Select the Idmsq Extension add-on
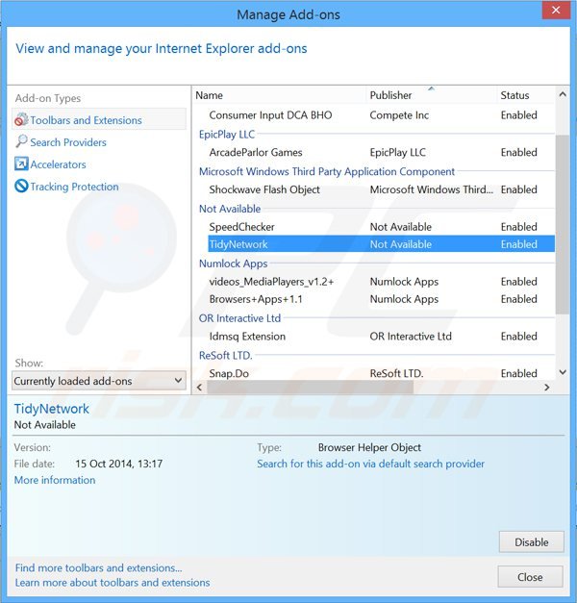Viewport: 577px width, 603px height. 381,337
